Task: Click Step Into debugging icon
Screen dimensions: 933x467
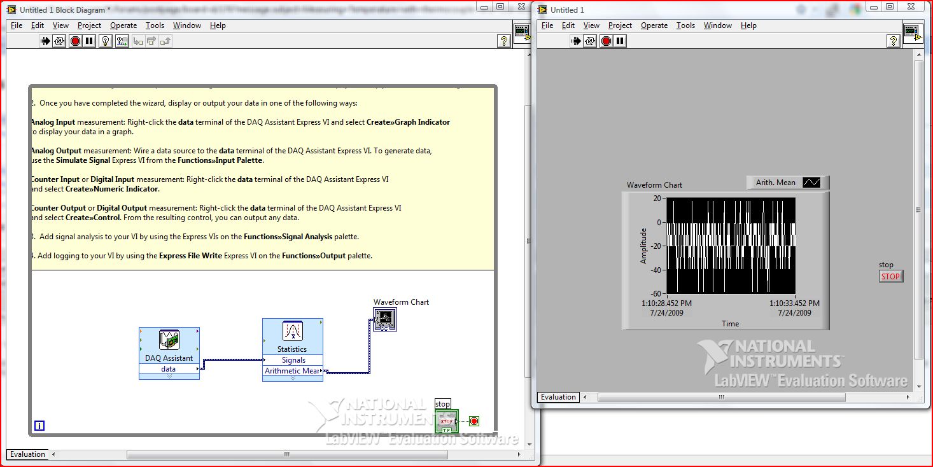Action: pos(137,41)
